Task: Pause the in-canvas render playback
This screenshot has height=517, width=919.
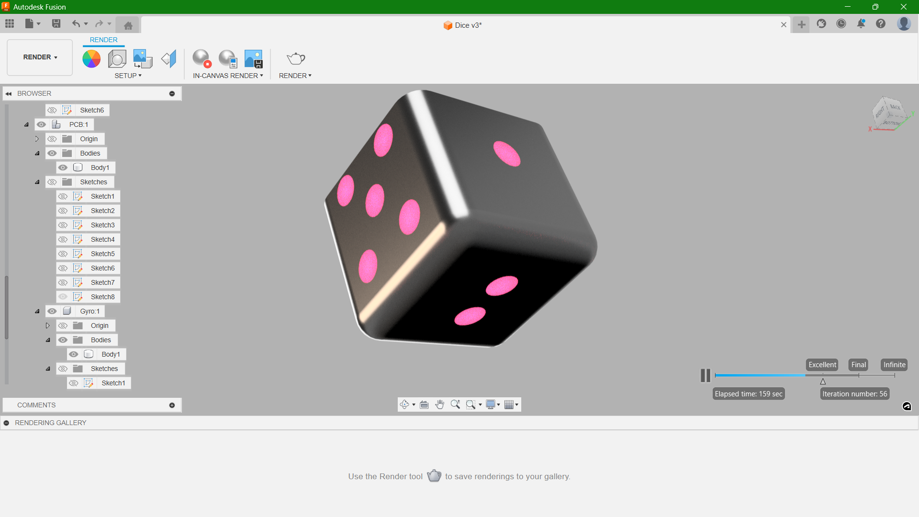Action: (705, 375)
